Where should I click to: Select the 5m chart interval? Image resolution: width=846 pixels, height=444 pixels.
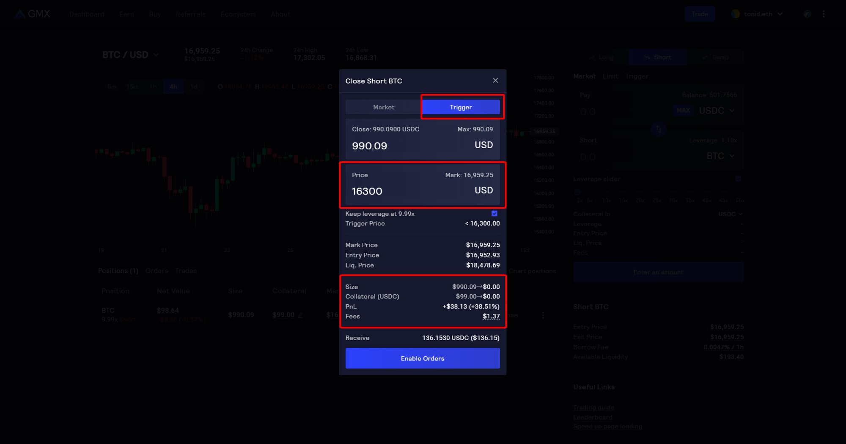tap(112, 87)
